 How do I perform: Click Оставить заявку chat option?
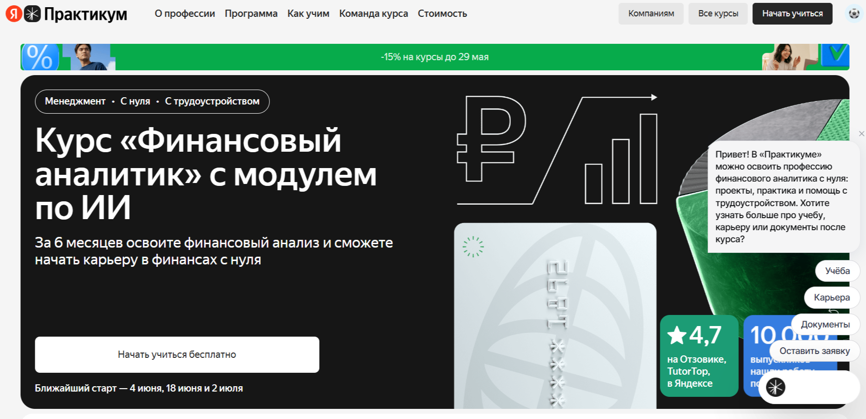pyautogui.click(x=814, y=351)
